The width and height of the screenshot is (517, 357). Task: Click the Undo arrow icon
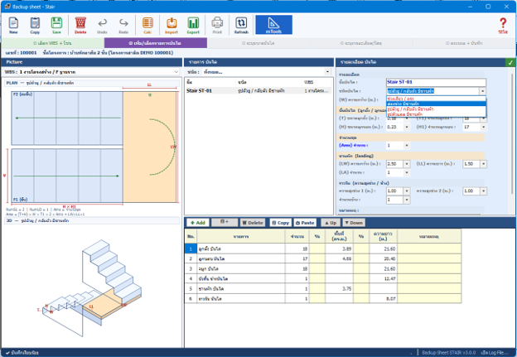pos(102,26)
